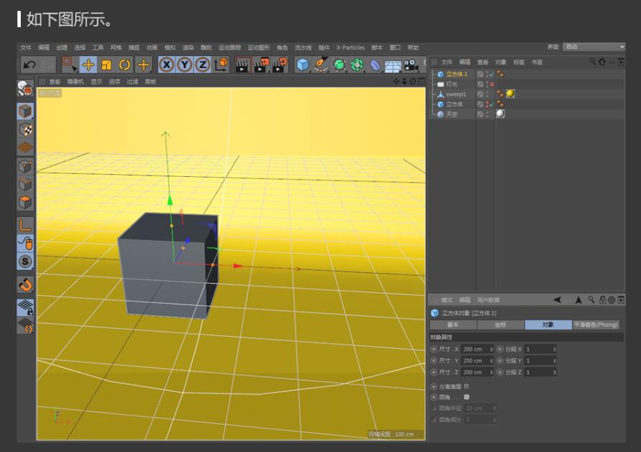641x452 pixels.
Task: Open the 界面 layout dropdown
Action: (594, 47)
